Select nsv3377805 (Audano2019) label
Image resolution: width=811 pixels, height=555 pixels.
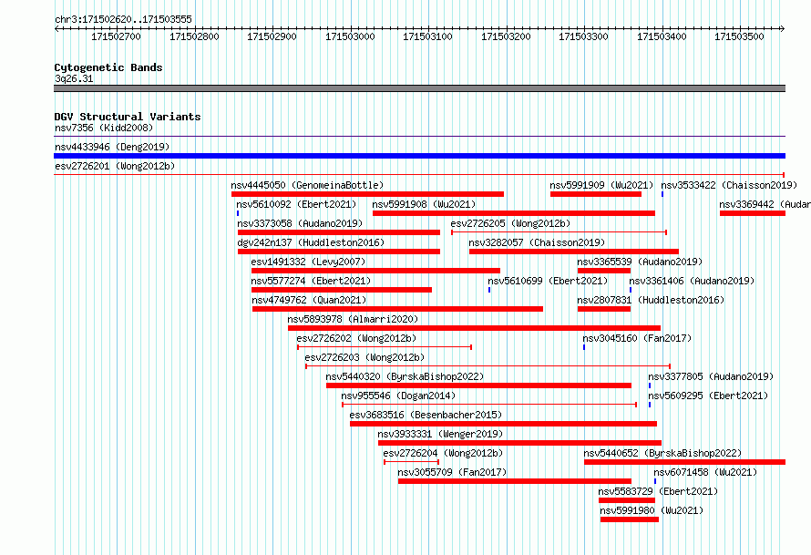point(711,376)
